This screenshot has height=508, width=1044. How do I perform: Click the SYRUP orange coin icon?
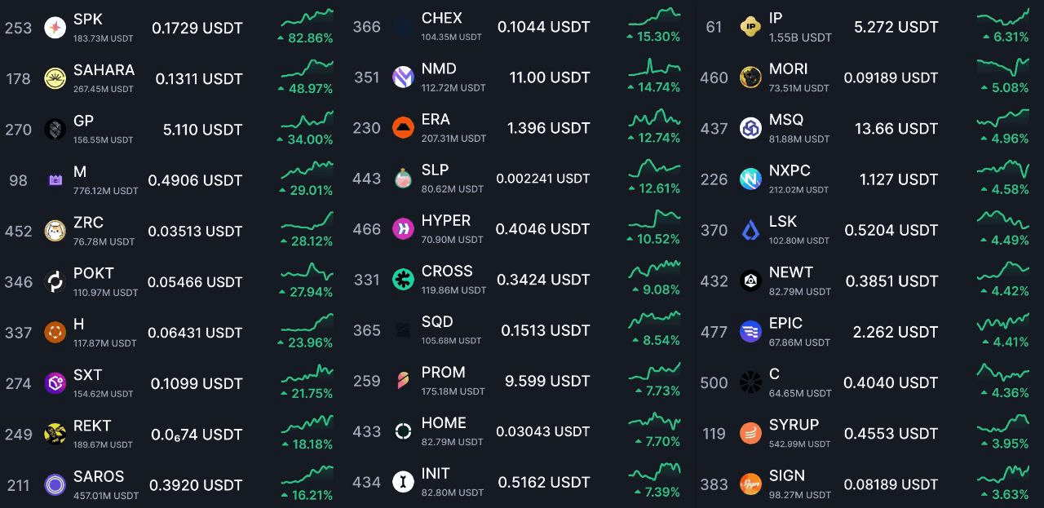750,433
